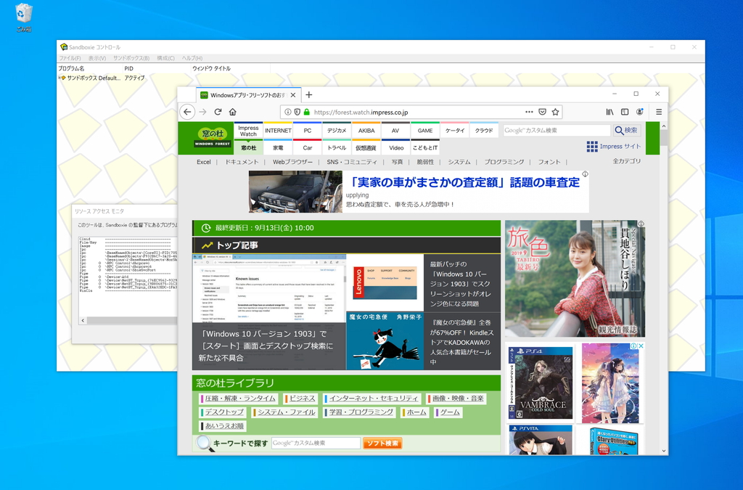Toggle the bookmark star for this page

[556, 111]
